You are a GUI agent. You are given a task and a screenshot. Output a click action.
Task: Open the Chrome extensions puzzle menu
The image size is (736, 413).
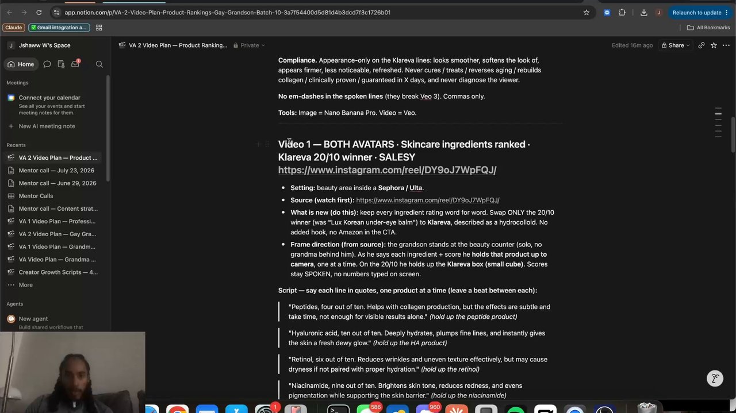pyautogui.click(x=622, y=12)
